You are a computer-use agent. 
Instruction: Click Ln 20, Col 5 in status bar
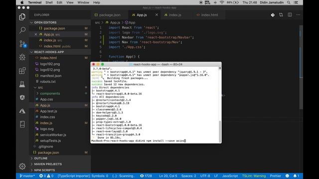click(168, 176)
